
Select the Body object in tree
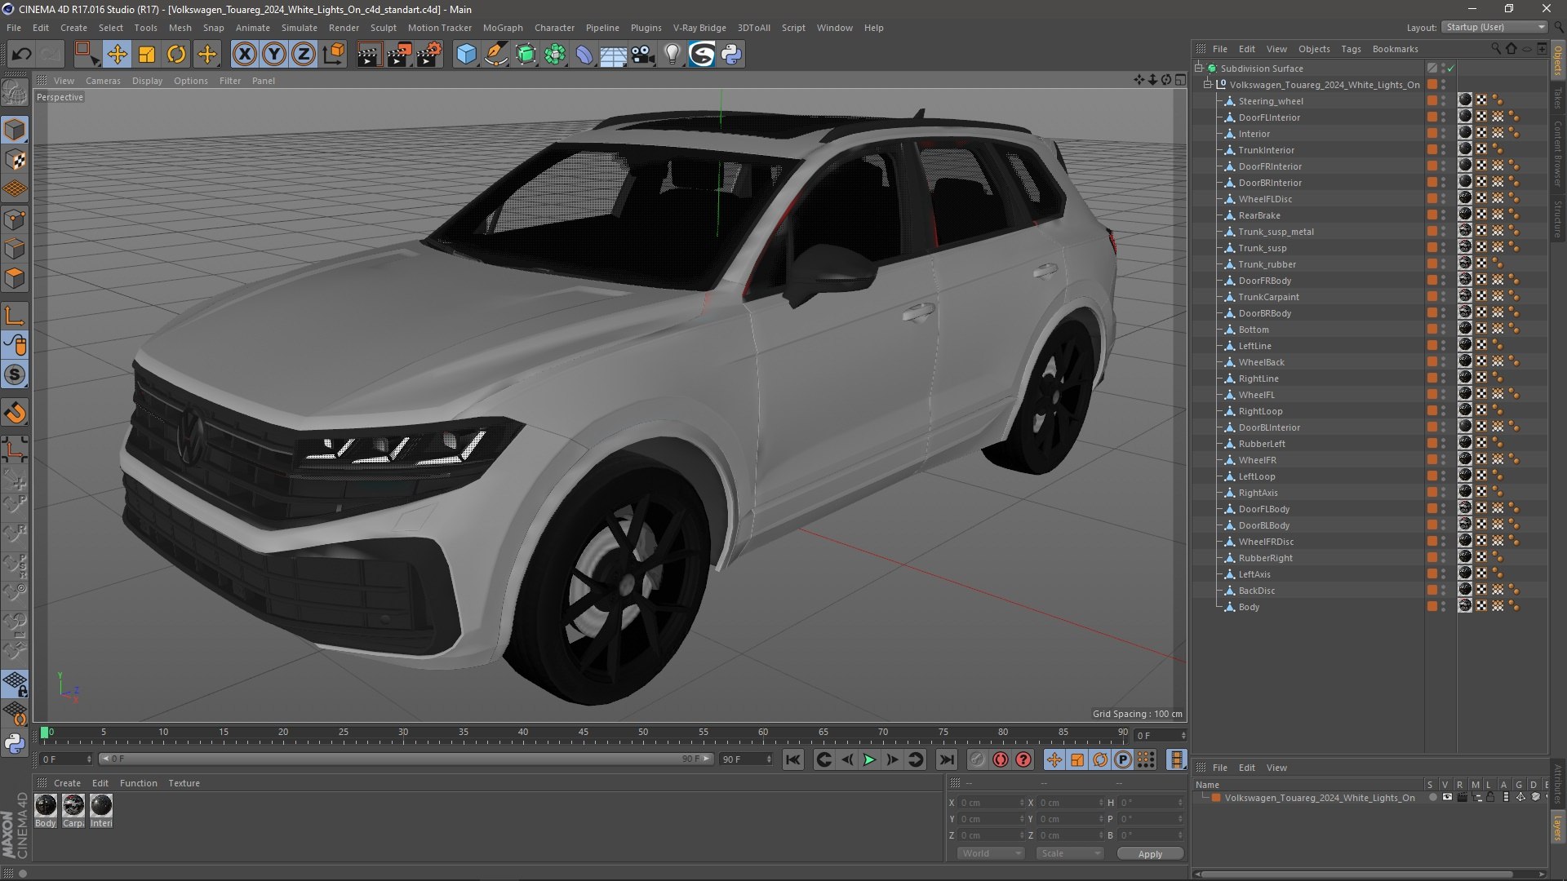pos(1249,607)
